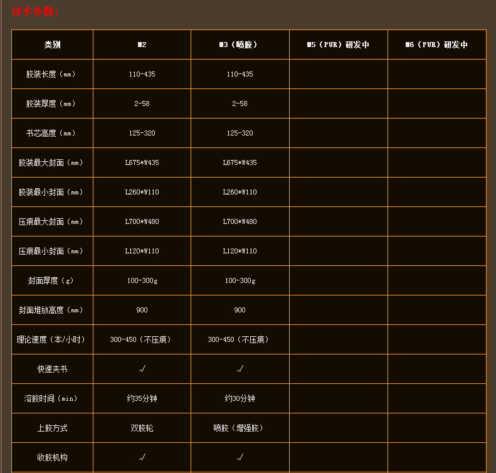Select the M5（PUR）研发中 column header
The height and width of the screenshot is (473, 496).
(338, 45)
